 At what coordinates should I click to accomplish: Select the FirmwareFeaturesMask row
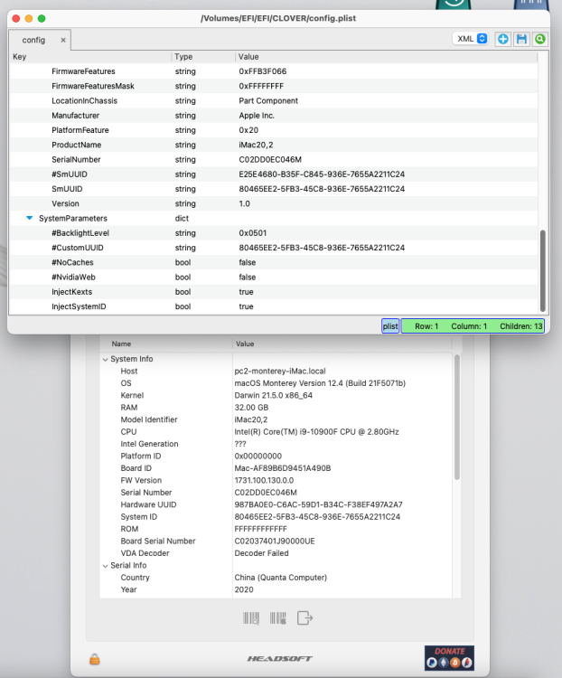tap(274, 86)
